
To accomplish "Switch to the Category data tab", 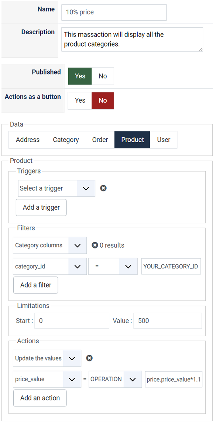I will pos(66,140).
